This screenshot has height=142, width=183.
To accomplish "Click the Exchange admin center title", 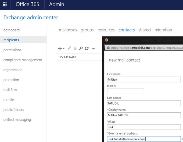I will [x=31, y=18].
